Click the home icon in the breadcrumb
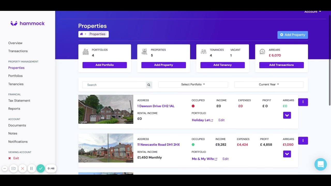Viewport: 331px width, 186px height. [x=81, y=34]
